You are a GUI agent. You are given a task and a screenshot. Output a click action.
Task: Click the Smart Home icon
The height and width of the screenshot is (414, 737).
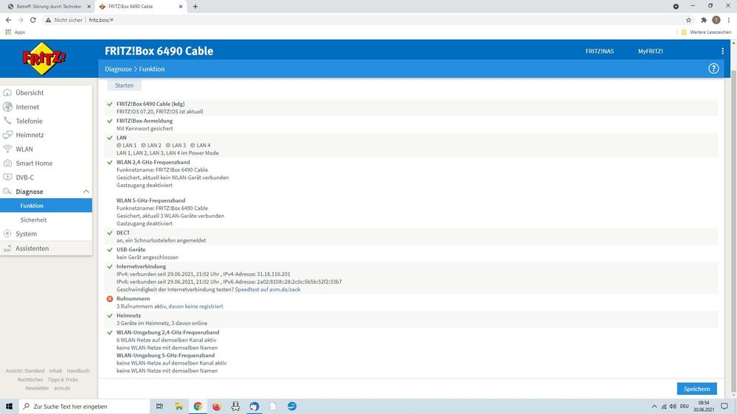[7, 163]
